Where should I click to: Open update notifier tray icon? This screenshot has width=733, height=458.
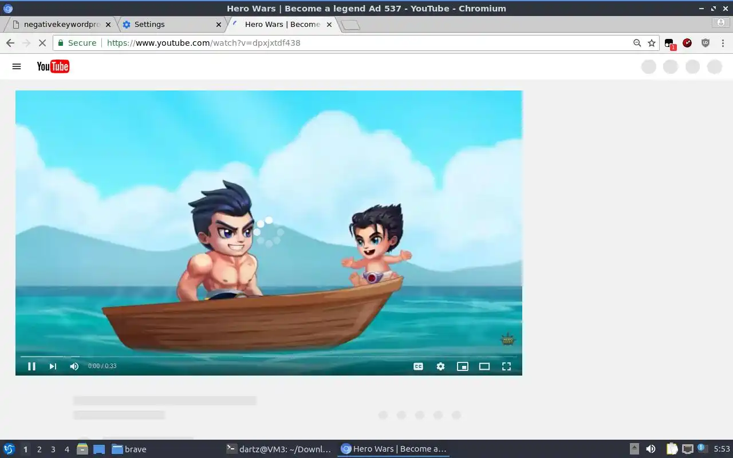pos(702,449)
